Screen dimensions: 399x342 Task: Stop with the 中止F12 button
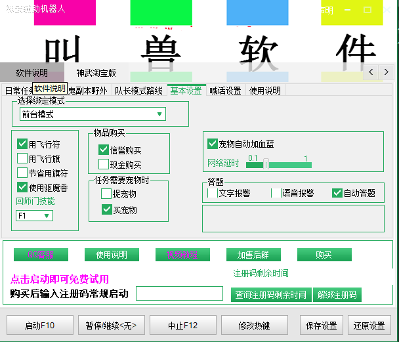click(x=183, y=325)
